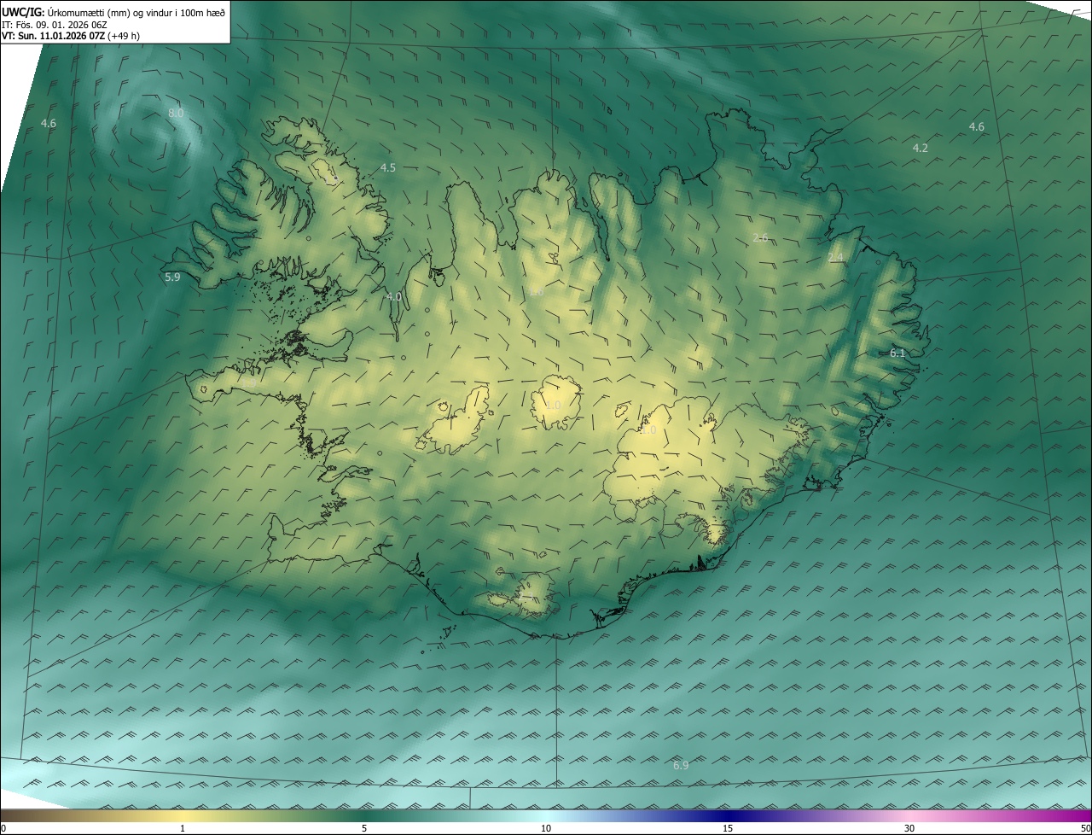1092x835 pixels.
Task: Click the 15 tick on the colour scale
Action: click(728, 828)
